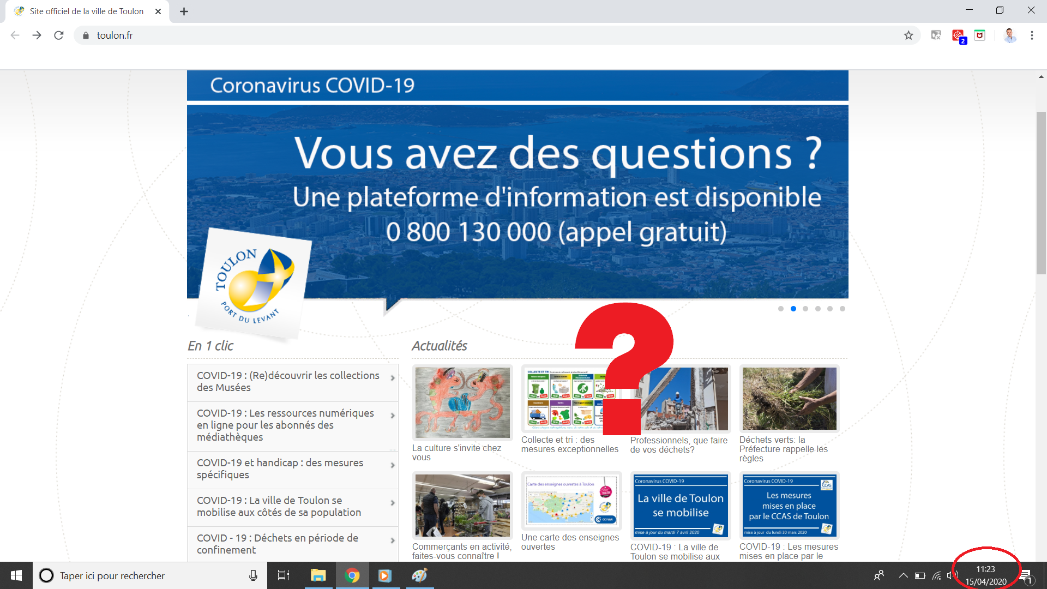The height and width of the screenshot is (589, 1047).
Task: Click the browser forward arrow
Action: 37,35
